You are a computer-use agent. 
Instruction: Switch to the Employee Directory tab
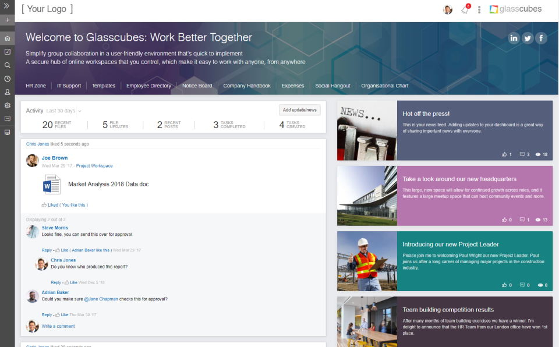pyautogui.click(x=148, y=86)
